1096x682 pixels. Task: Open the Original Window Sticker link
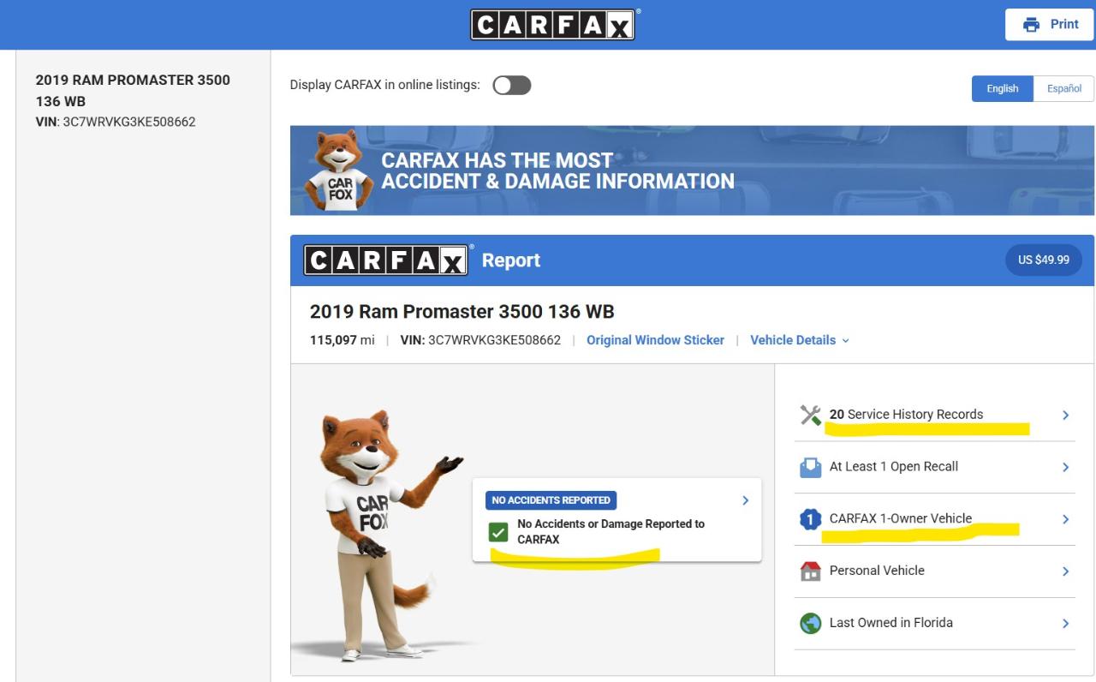click(655, 340)
